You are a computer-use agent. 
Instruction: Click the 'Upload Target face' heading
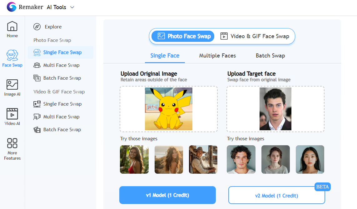click(x=251, y=74)
